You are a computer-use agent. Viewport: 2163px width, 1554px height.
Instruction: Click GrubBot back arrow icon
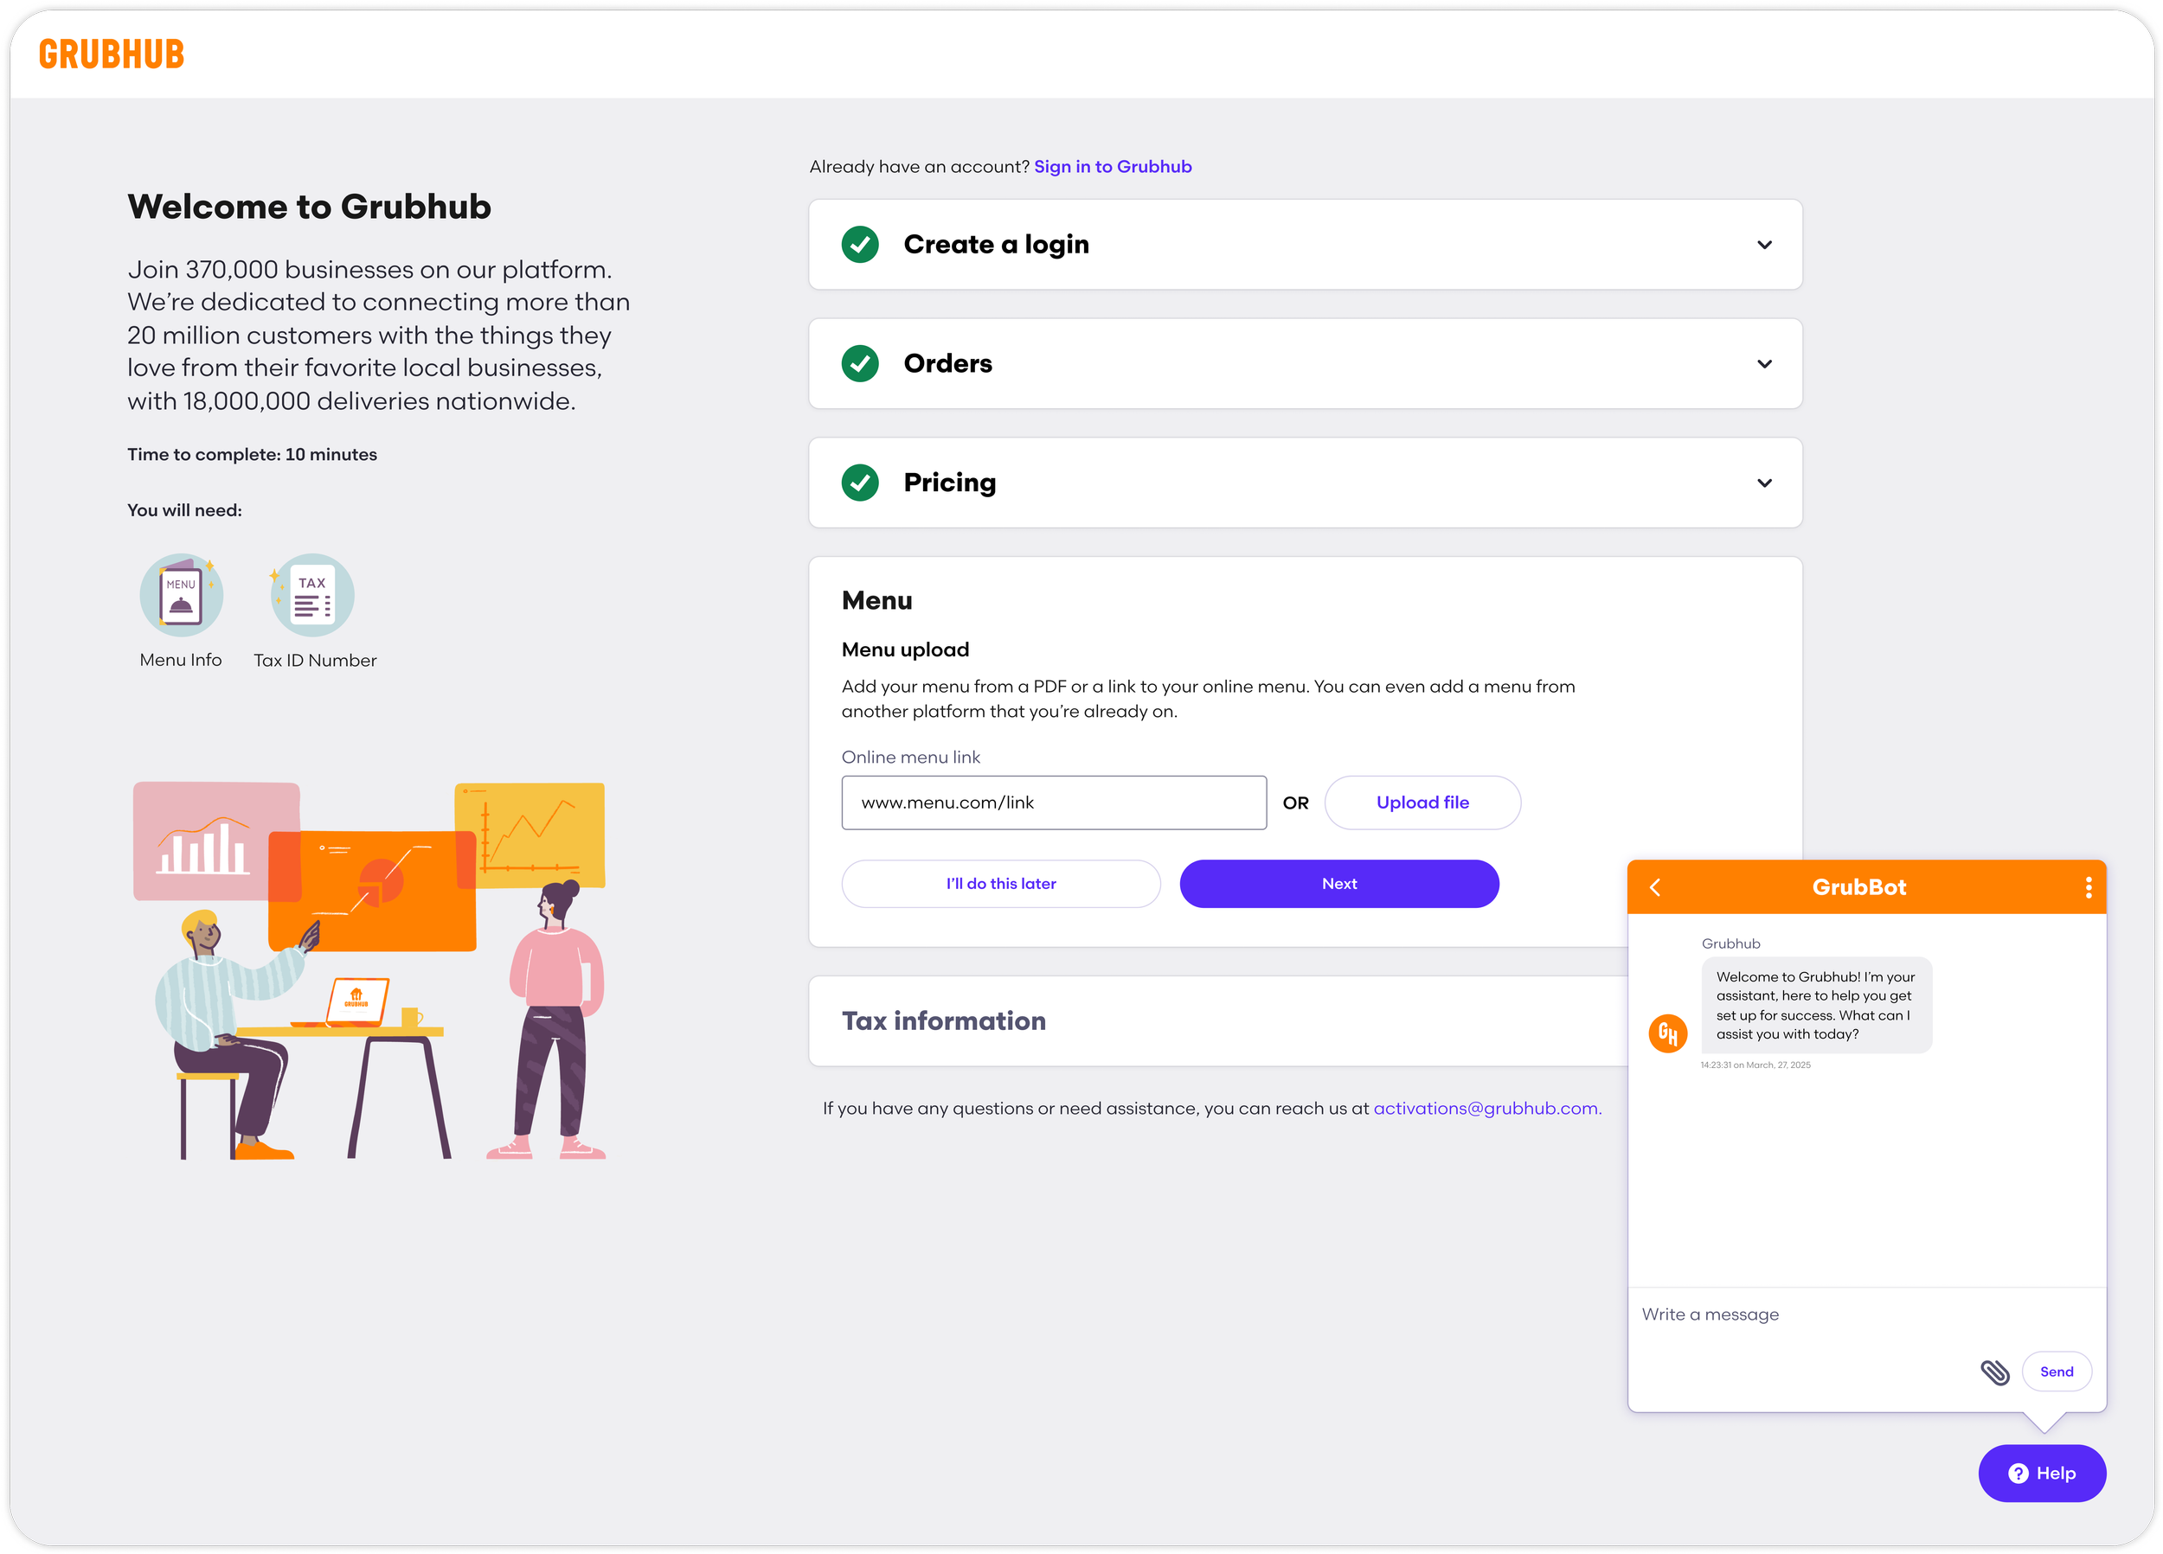pyautogui.click(x=1656, y=887)
